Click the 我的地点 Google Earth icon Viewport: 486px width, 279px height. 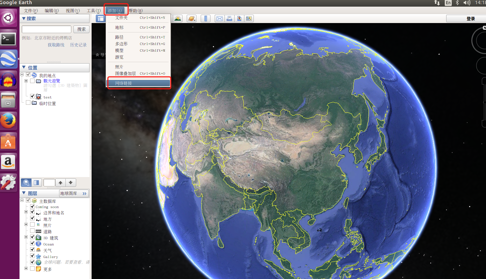click(34, 75)
